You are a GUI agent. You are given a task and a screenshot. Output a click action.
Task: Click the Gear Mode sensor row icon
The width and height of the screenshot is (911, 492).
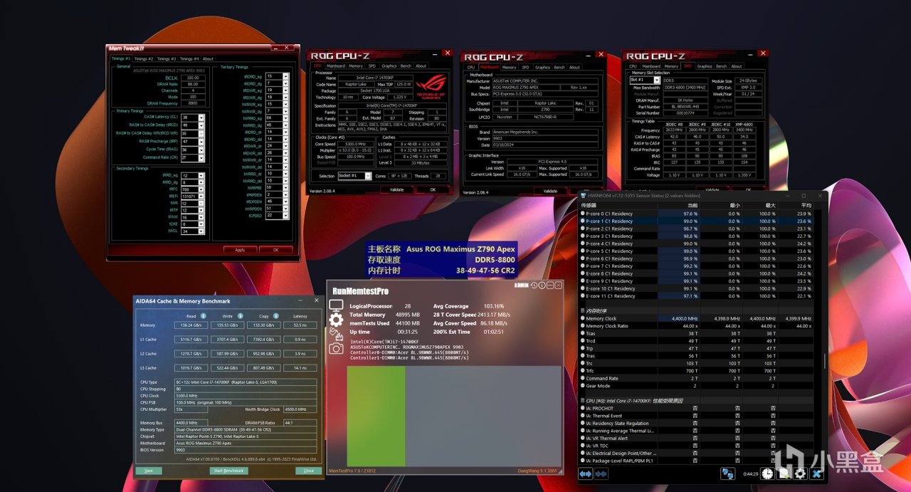pos(583,386)
